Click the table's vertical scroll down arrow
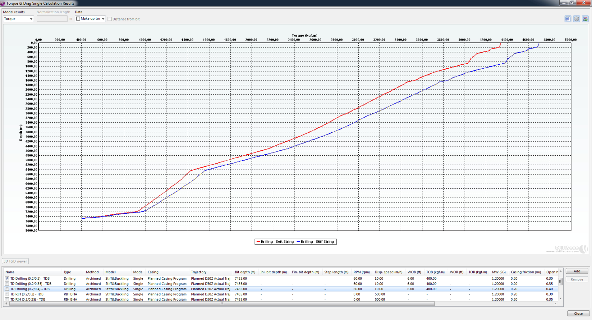592x320 pixels. pos(560,298)
